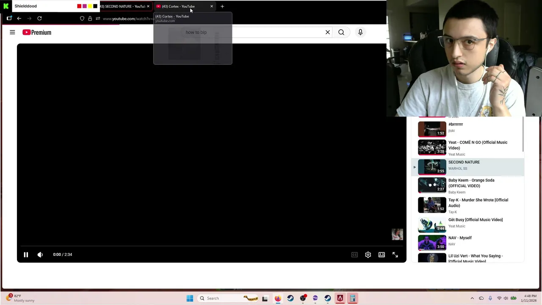Screen dimensions: 542x305
Task: Open site permissions icon in address bar
Action: tap(98, 19)
